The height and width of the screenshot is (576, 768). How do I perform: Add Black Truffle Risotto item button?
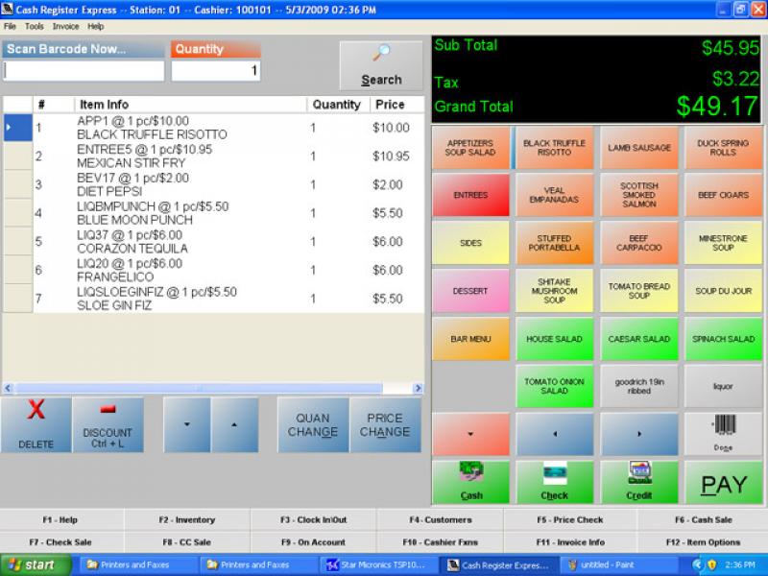pos(555,148)
